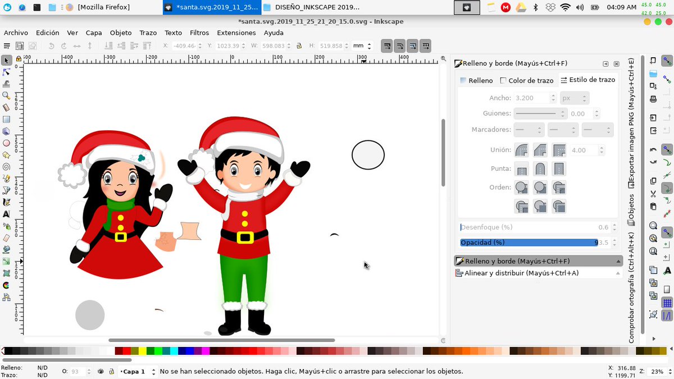674x379 pixels.
Task: Open the last Marcadores end marker dropdown
Action: [597, 130]
